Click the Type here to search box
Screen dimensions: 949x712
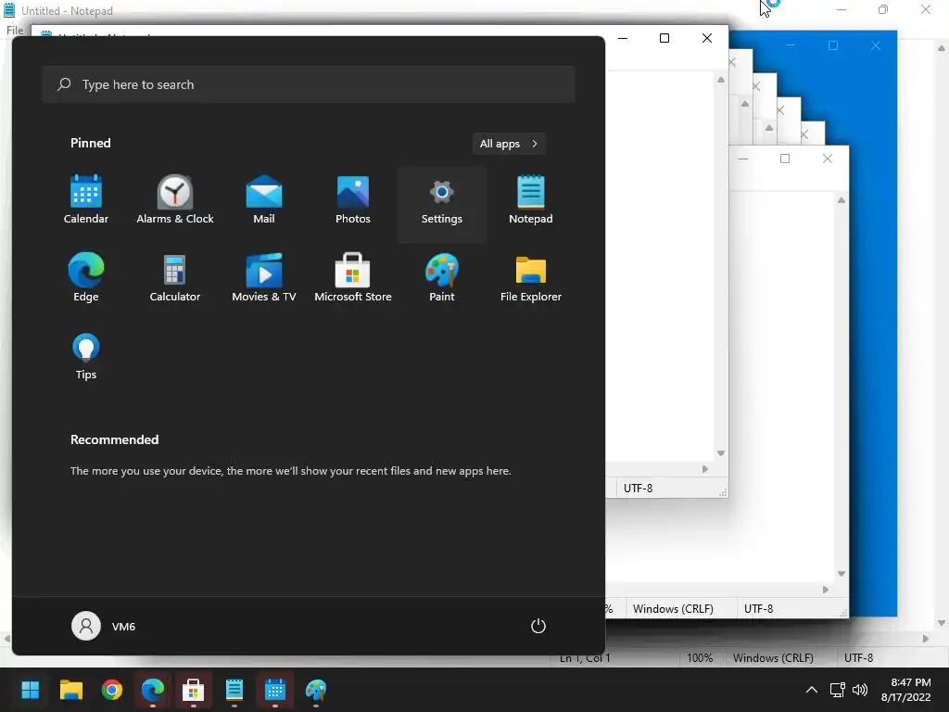[309, 84]
